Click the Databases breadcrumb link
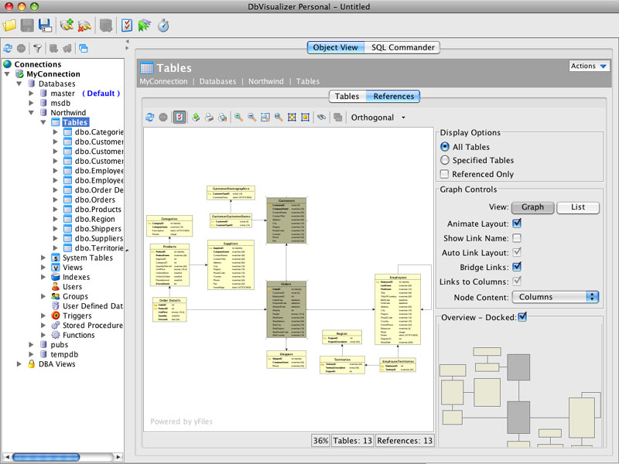 coord(217,81)
